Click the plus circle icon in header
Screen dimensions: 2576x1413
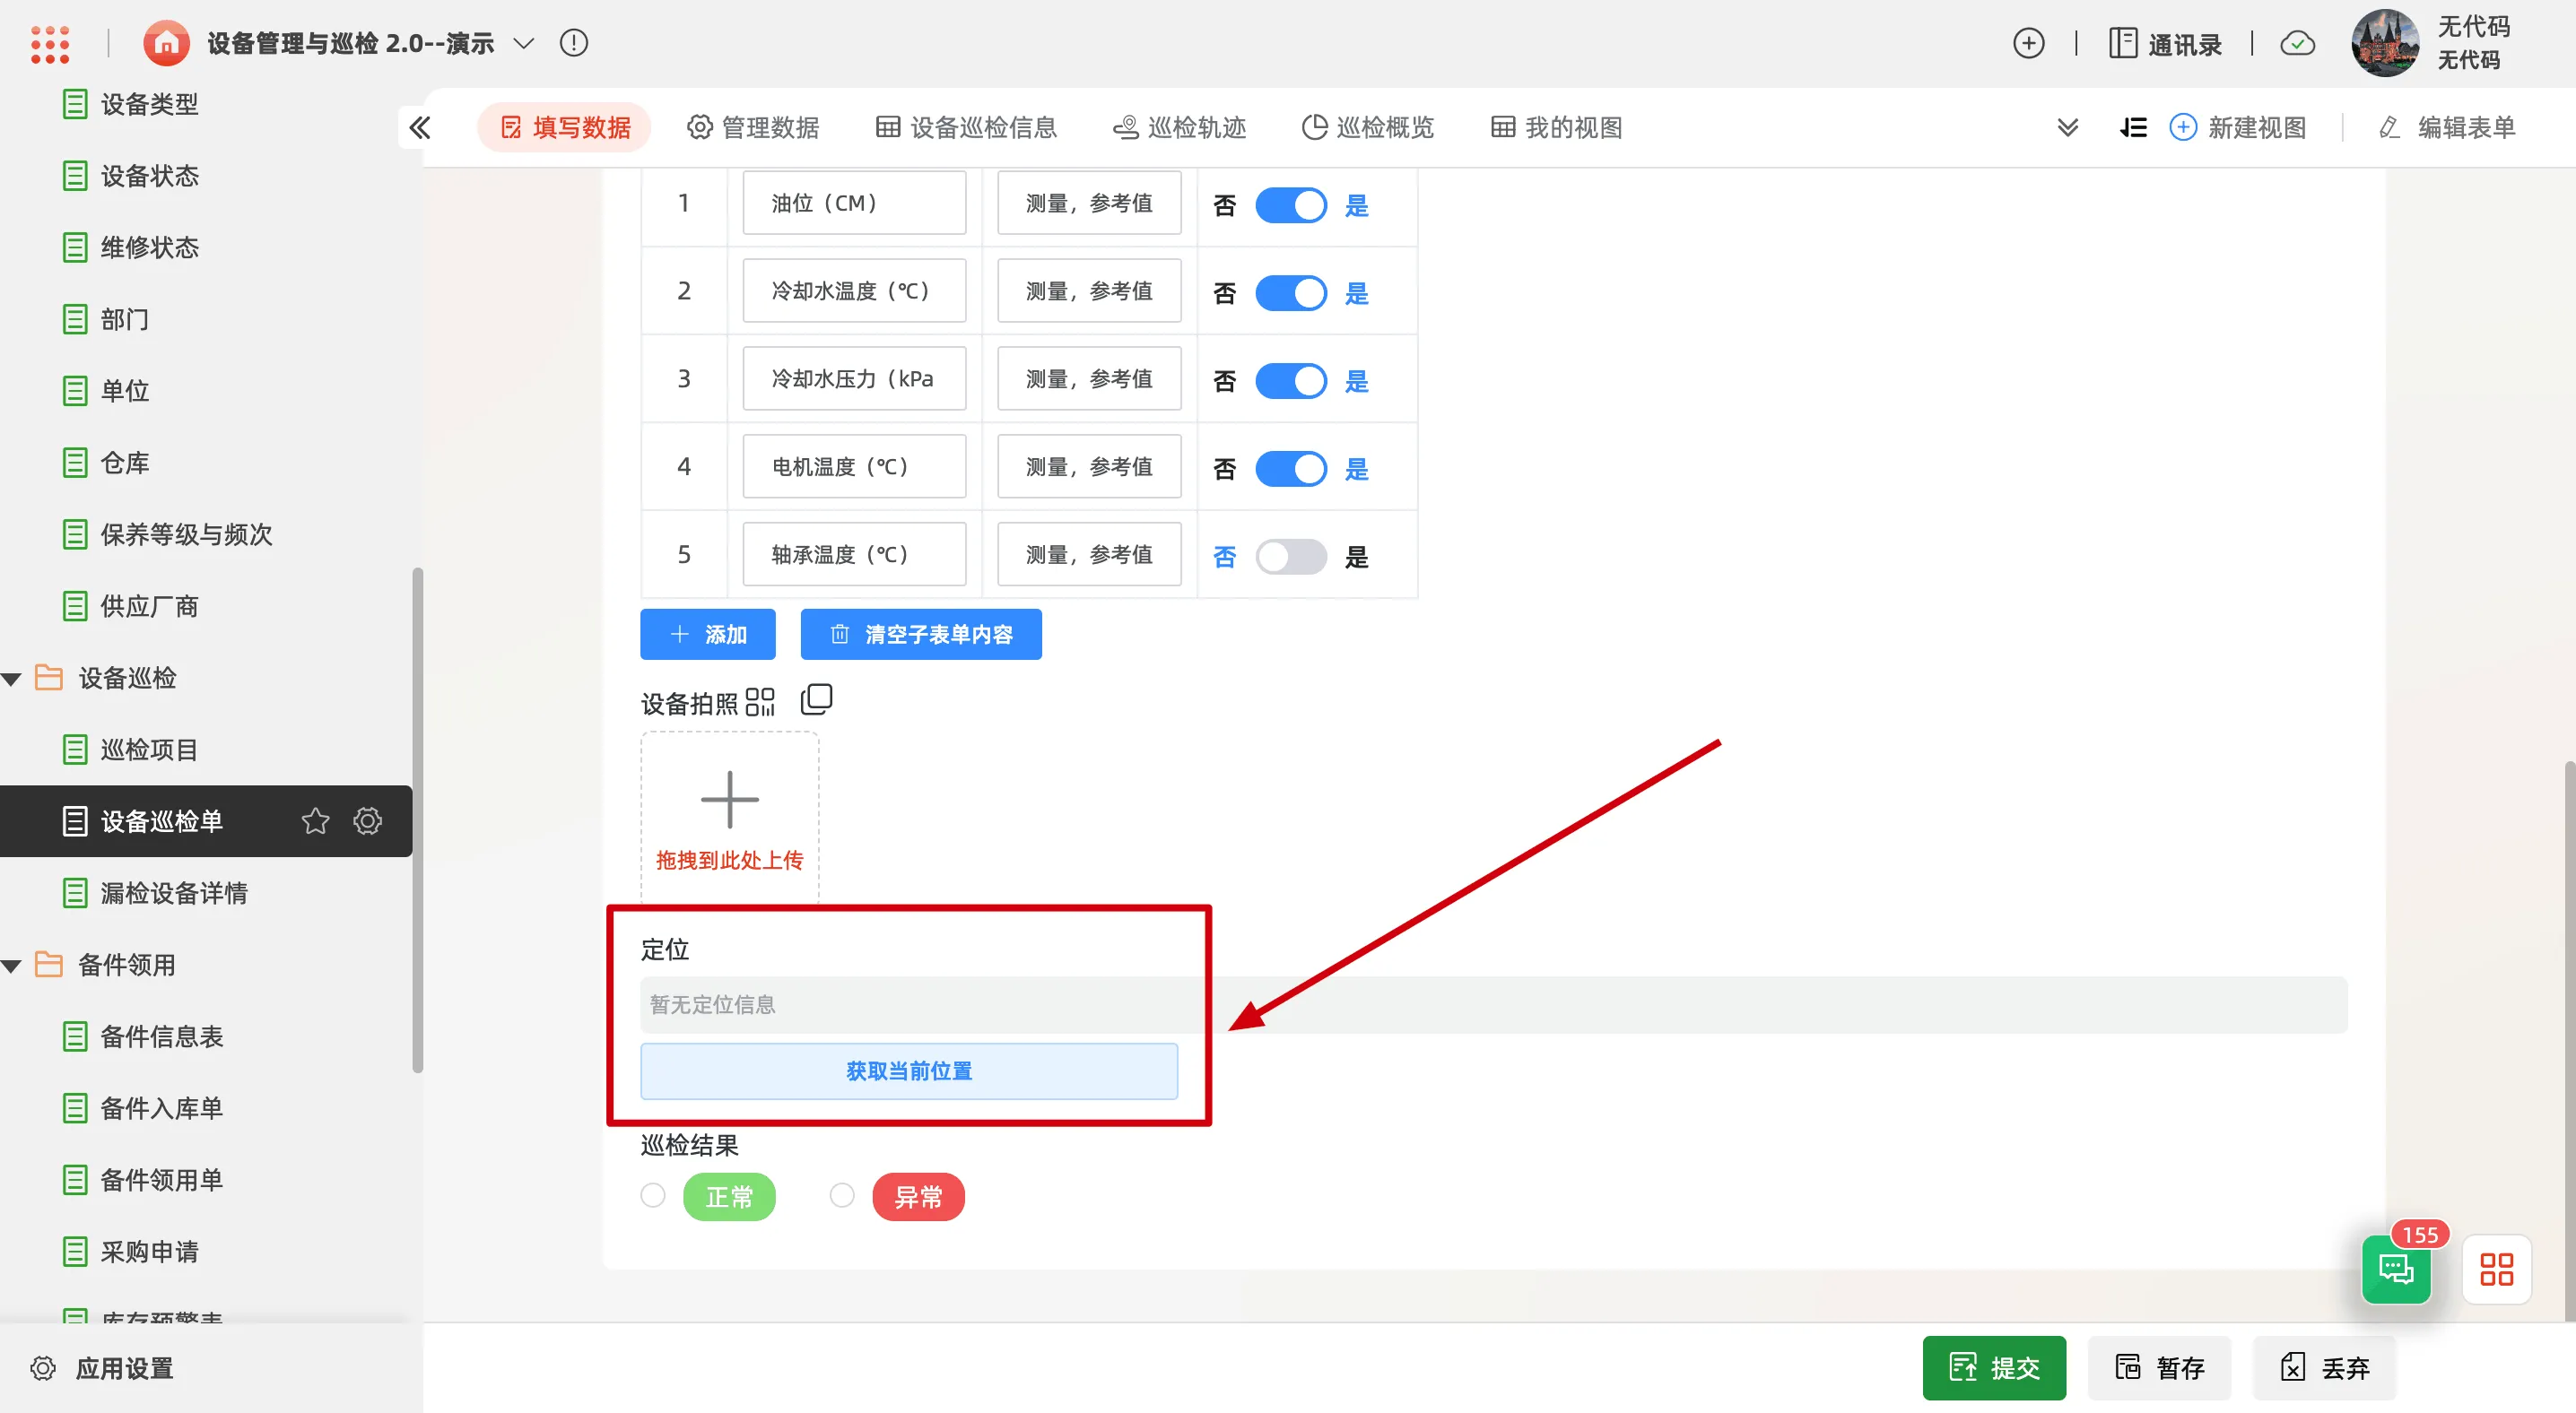click(x=2028, y=43)
